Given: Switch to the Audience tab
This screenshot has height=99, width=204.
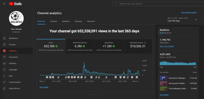Looking at the screenshot, I should 66,21.
